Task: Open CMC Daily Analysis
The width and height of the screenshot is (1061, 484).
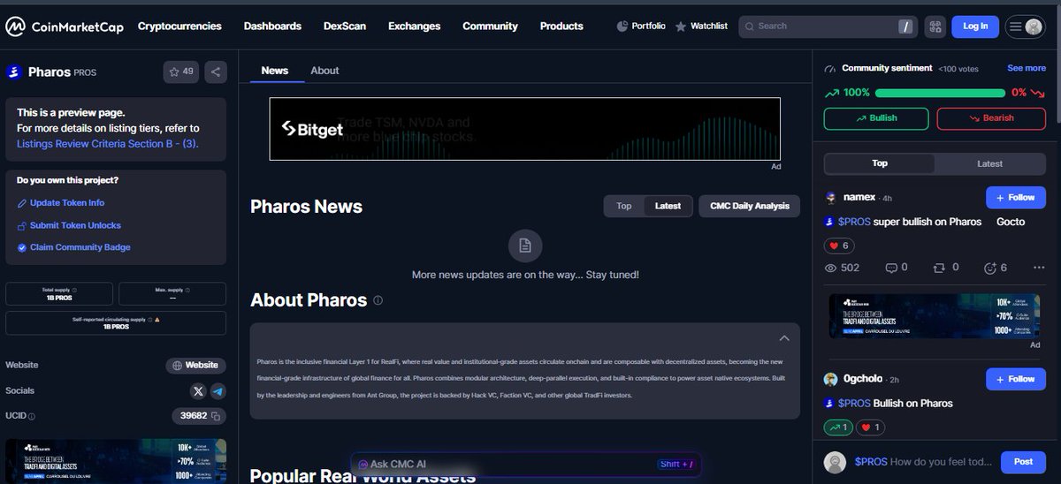Action: pos(750,206)
